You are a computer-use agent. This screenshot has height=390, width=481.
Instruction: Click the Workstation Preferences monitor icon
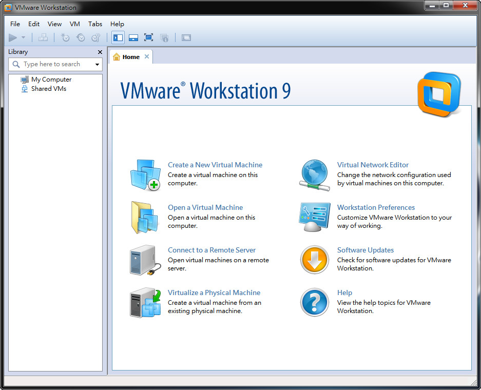point(315,218)
